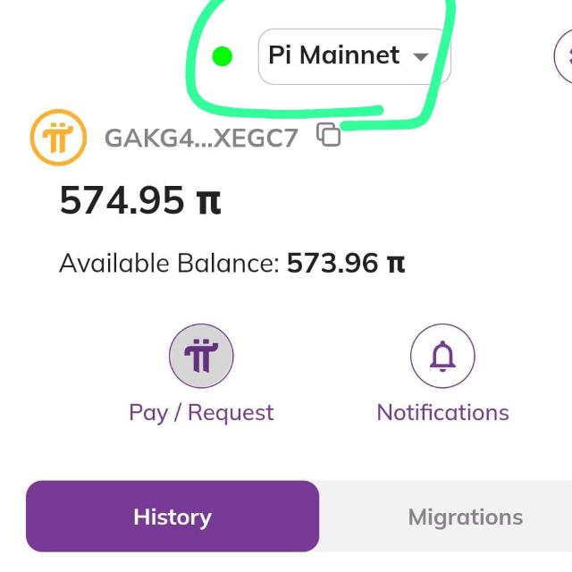Select the wallet address GAKG4...XEGC7

[201, 138]
